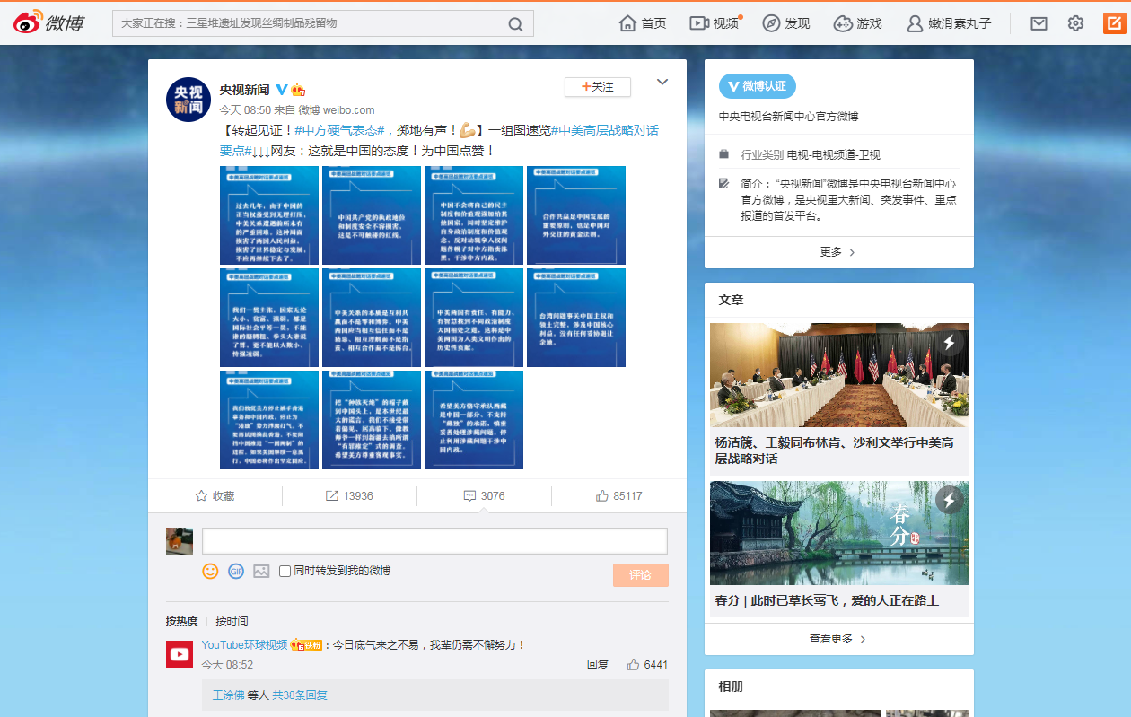Open post image starting 过去几年

(269, 215)
